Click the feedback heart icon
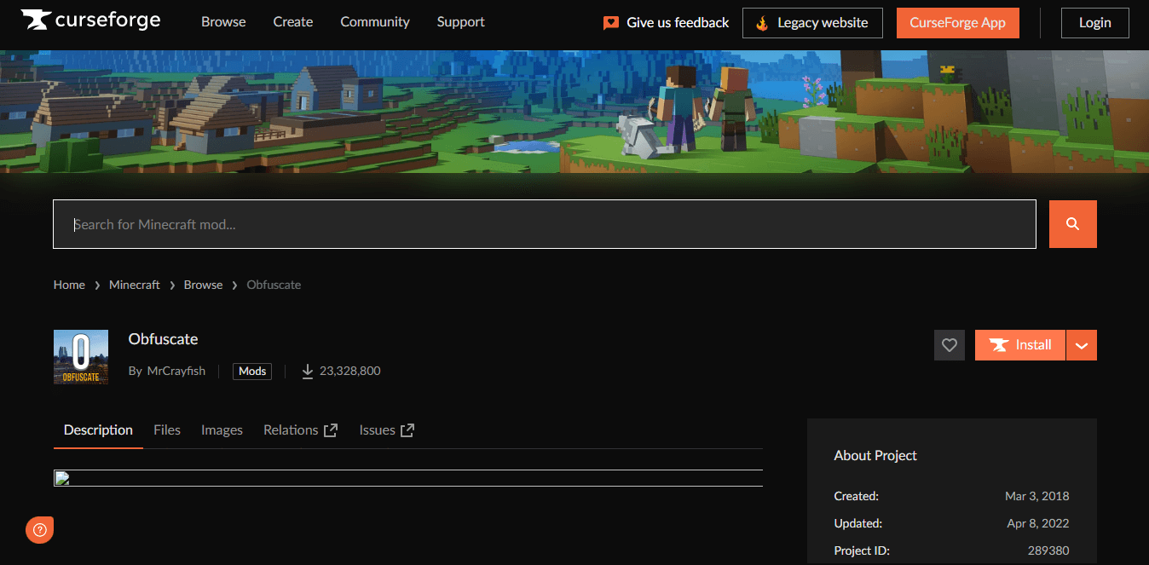The height and width of the screenshot is (565, 1149). click(611, 23)
